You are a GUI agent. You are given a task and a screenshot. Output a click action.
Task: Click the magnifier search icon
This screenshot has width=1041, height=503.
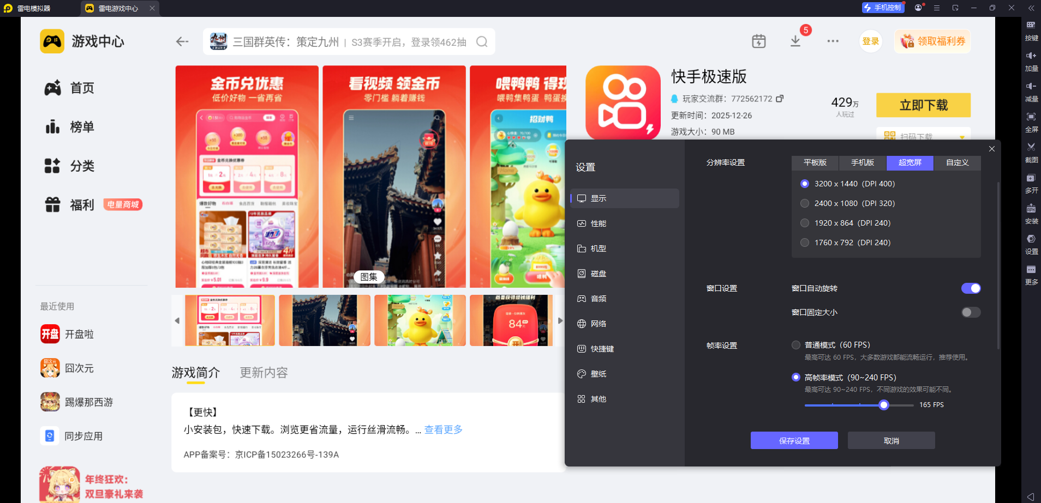[482, 42]
